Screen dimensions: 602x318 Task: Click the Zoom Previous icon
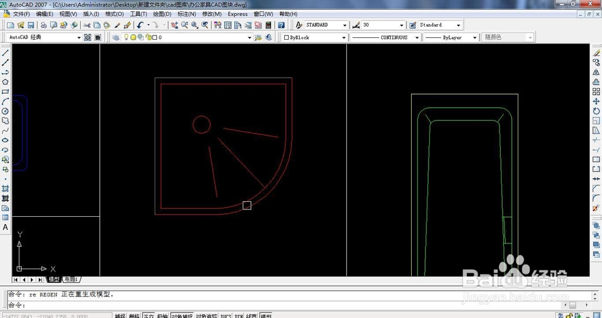tap(205, 25)
